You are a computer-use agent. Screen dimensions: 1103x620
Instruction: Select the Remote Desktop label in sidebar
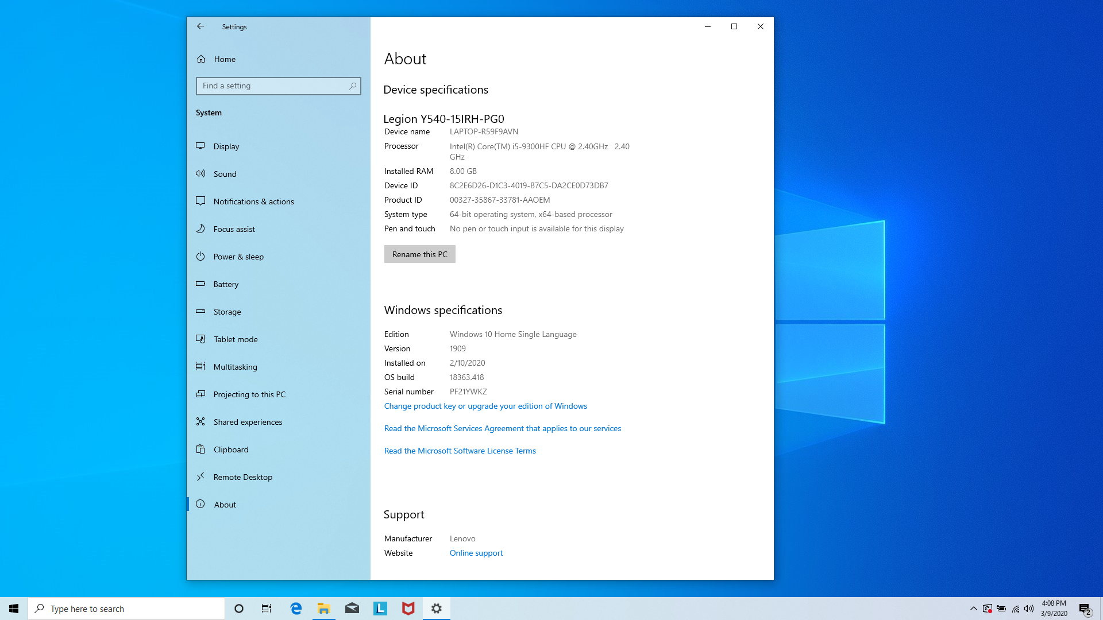click(243, 477)
